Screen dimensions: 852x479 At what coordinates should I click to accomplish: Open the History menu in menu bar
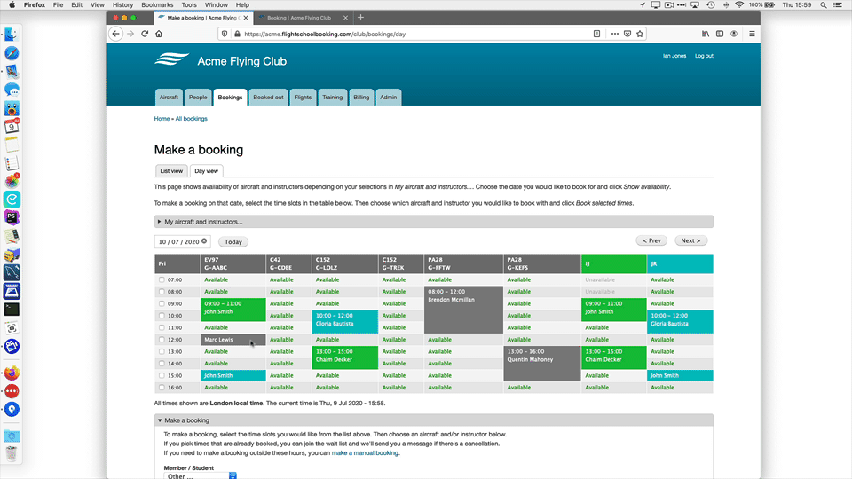[x=122, y=5]
